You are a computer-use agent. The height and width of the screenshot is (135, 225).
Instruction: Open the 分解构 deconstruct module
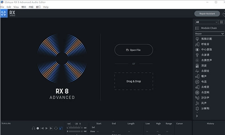(202, 108)
